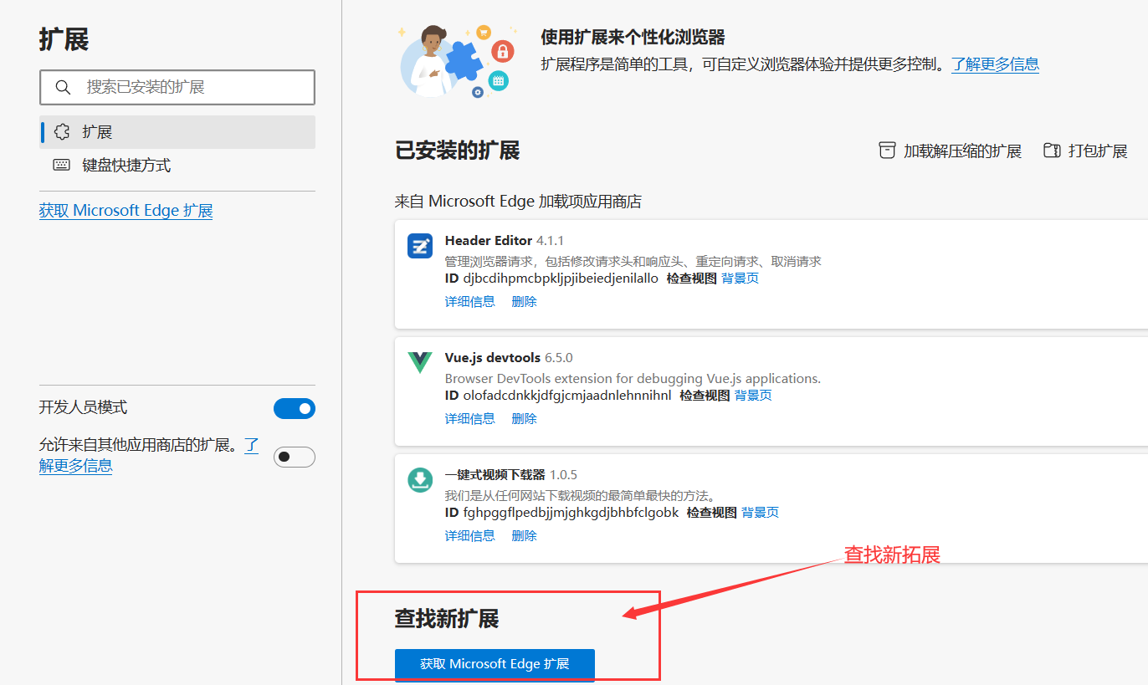The image size is (1148, 685).
Task: Select 扩展 in the sidebar
Action: 177,132
